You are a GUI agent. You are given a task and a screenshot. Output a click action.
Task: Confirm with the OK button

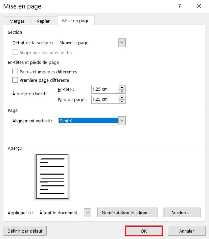144,231
